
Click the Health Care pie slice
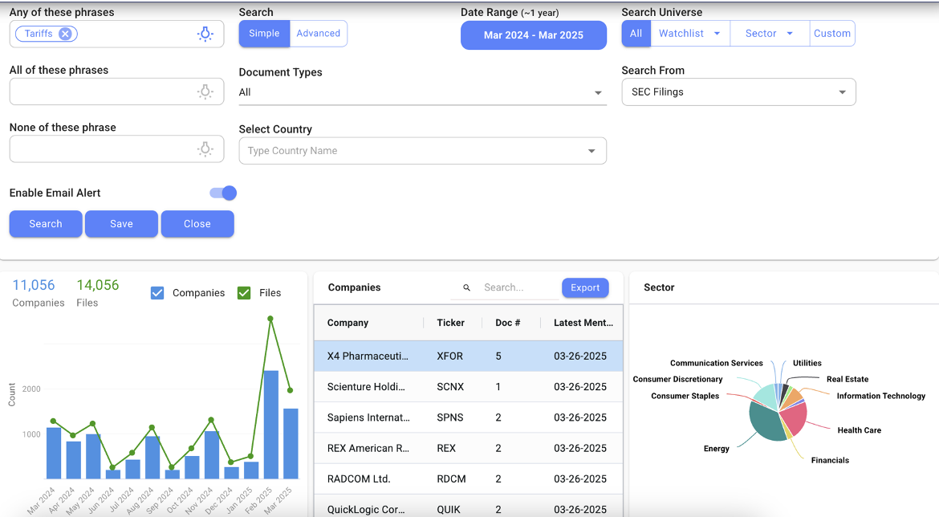click(795, 417)
